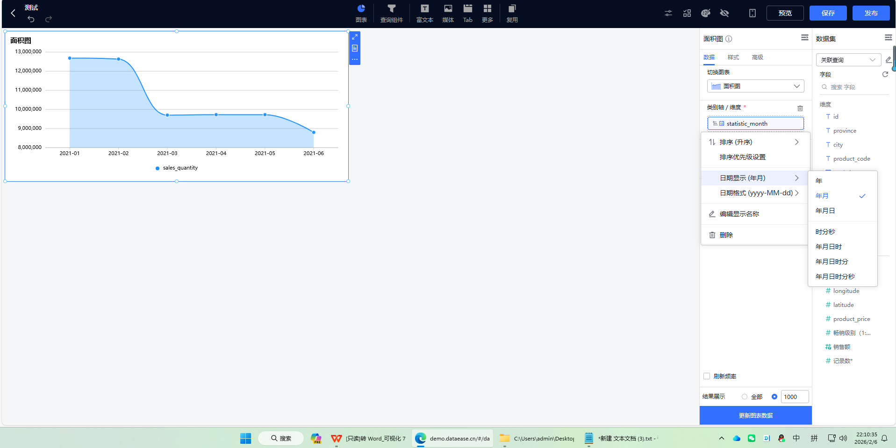Open the 查询组件 filter component
The image size is (896, 448).
392,13
